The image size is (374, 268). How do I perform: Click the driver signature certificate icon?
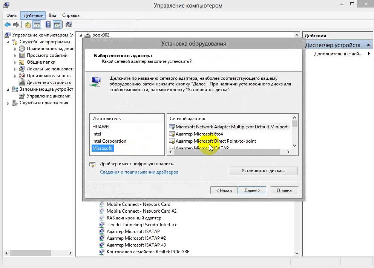[x=92, y=164]
